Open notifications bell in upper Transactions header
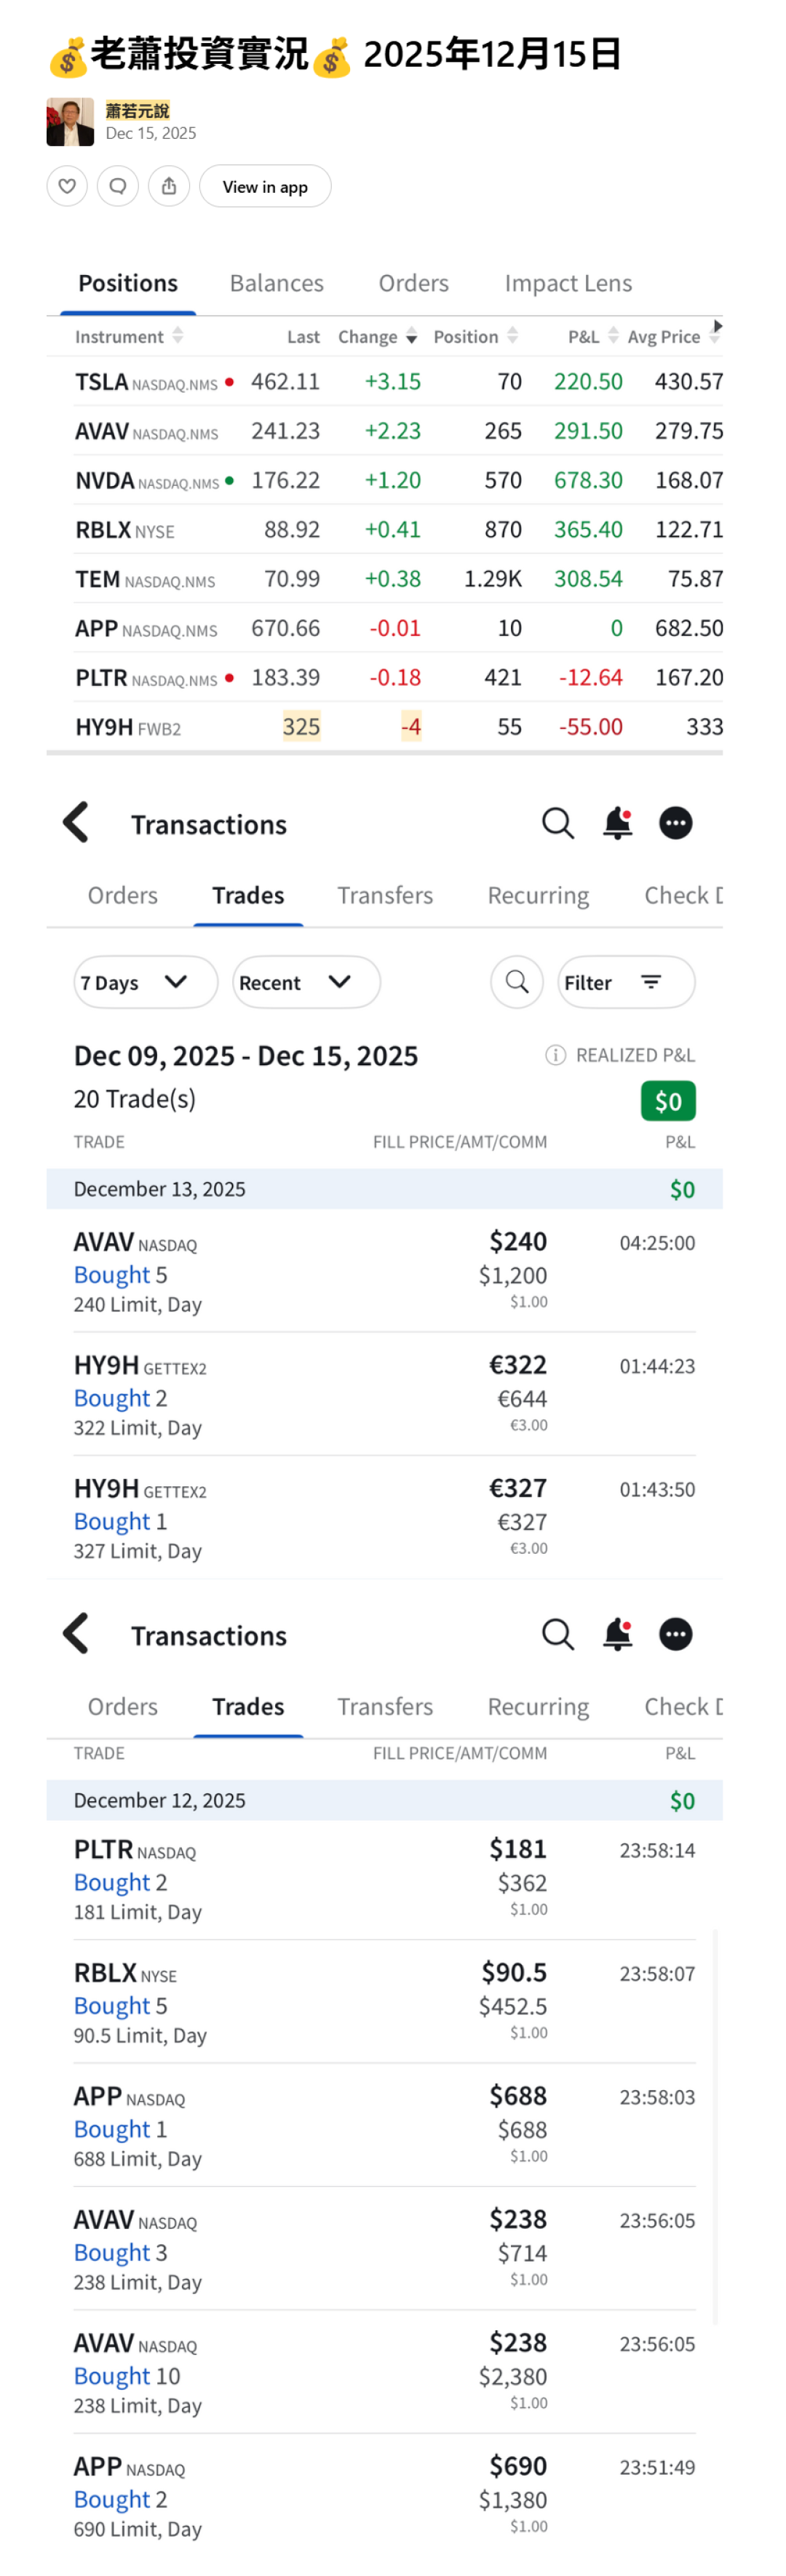 pyautogui.click(x=617, y=823)
